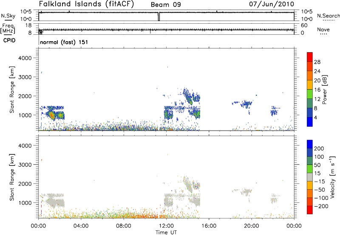This screenshot has height=235, width=340.
Task: Click the '60' Nave axis tick
Action: click(x=304, y=25)
